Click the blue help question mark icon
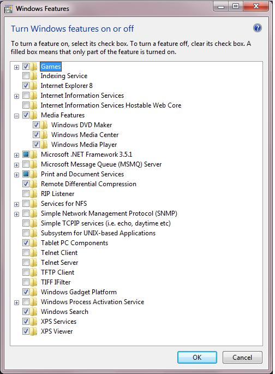 (x=258, y=28)
